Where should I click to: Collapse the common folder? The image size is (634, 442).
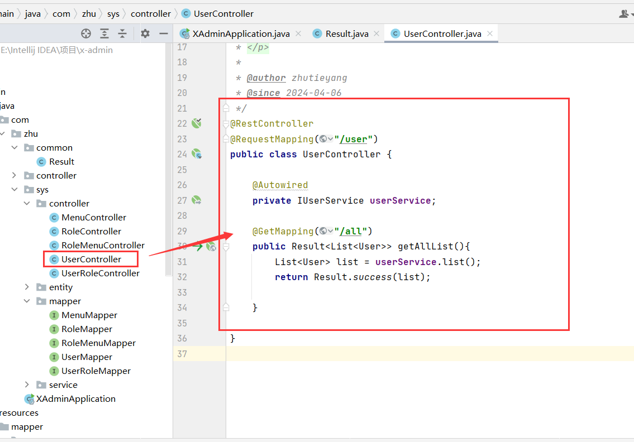[x=15, y=147]
